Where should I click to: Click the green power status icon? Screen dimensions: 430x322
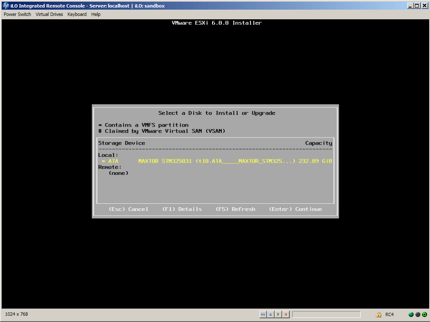click(425, 314)
